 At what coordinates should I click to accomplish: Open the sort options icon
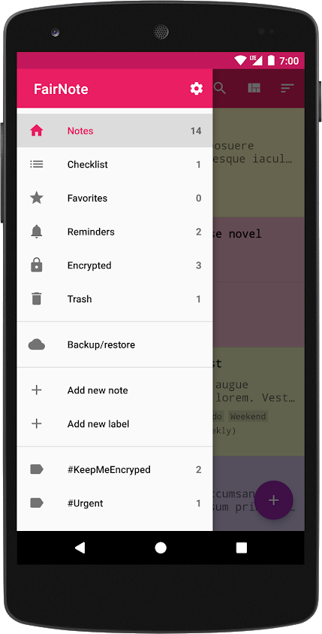(x=287, y=88)
